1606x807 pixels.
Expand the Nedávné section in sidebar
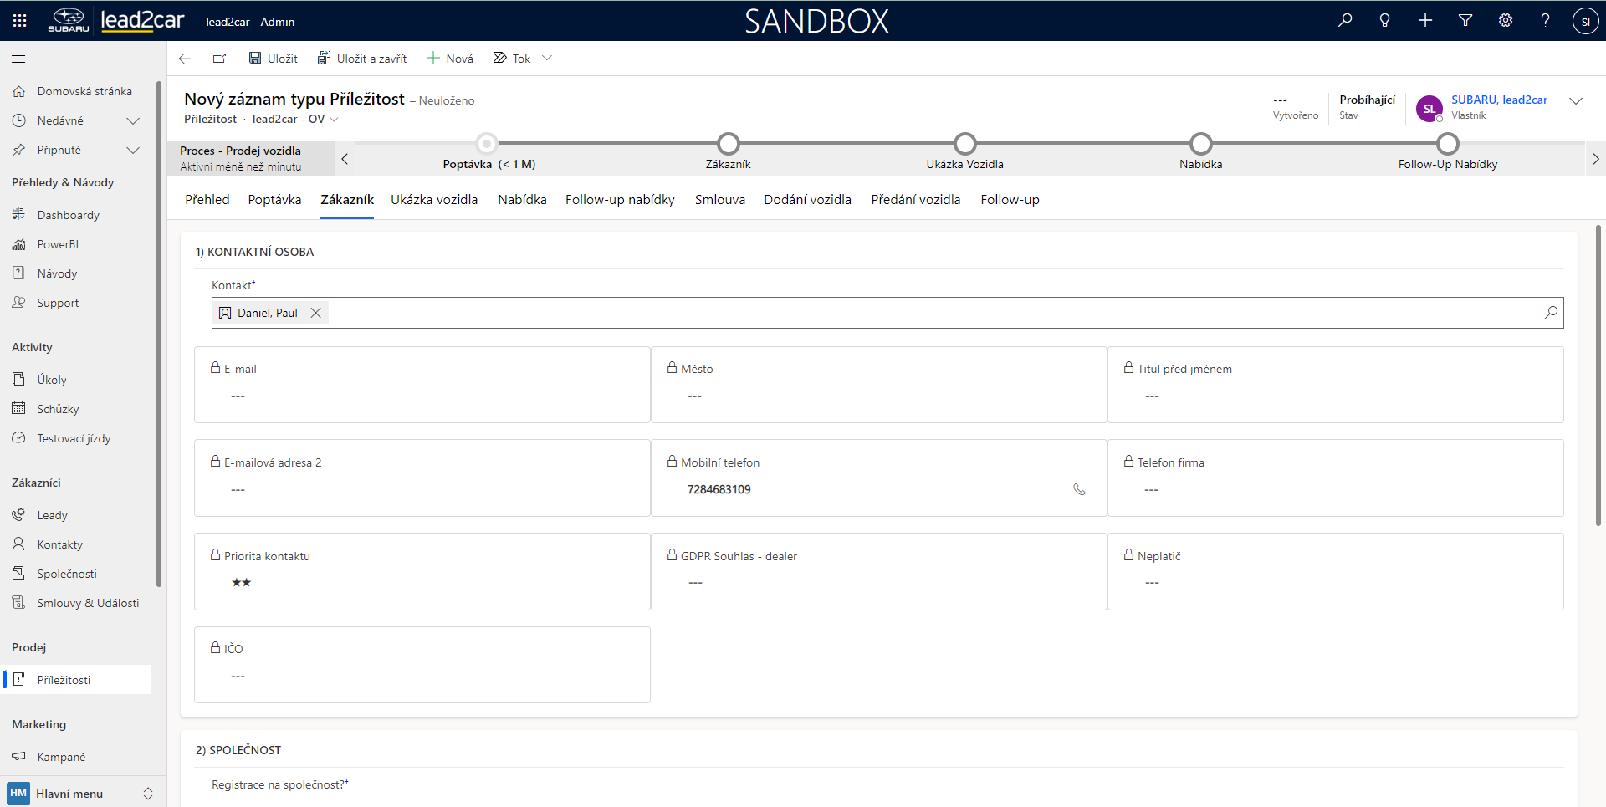pos(132,120)
